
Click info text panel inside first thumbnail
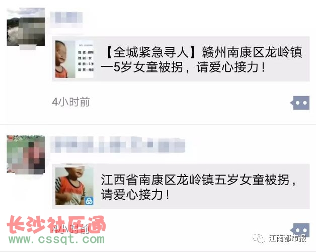84,59
